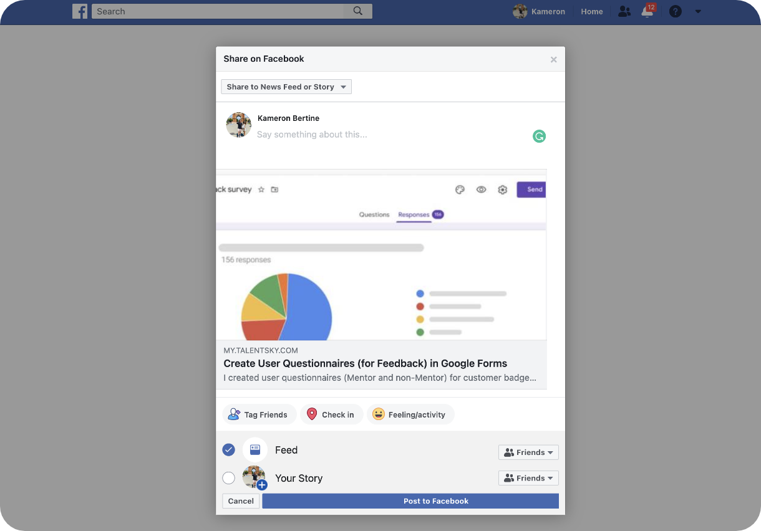The image size is (761, 531).
Task: Open Friends audience dropdown for Your Story
Action: (528, 478)
